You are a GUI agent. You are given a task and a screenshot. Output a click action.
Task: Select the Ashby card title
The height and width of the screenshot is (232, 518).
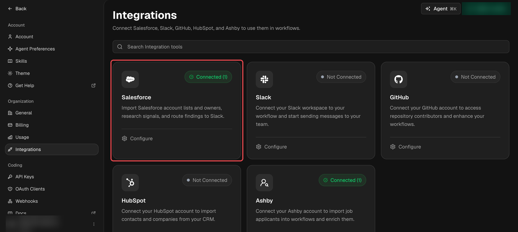264,201
